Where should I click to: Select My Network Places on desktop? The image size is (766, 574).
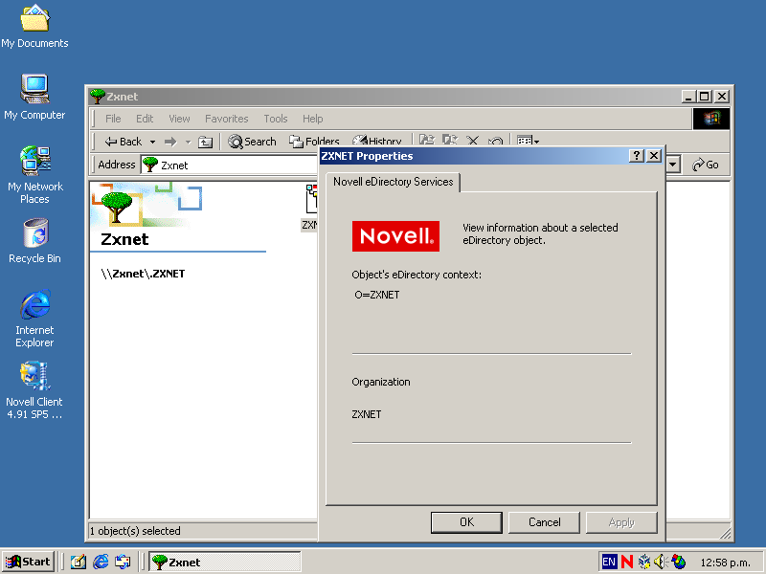click(x=34, y=175)
